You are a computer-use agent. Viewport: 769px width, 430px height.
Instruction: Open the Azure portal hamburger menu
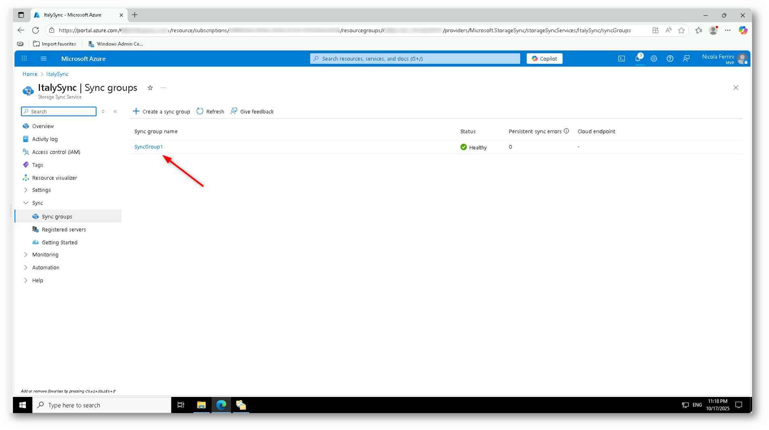click(x=44, y=59)
